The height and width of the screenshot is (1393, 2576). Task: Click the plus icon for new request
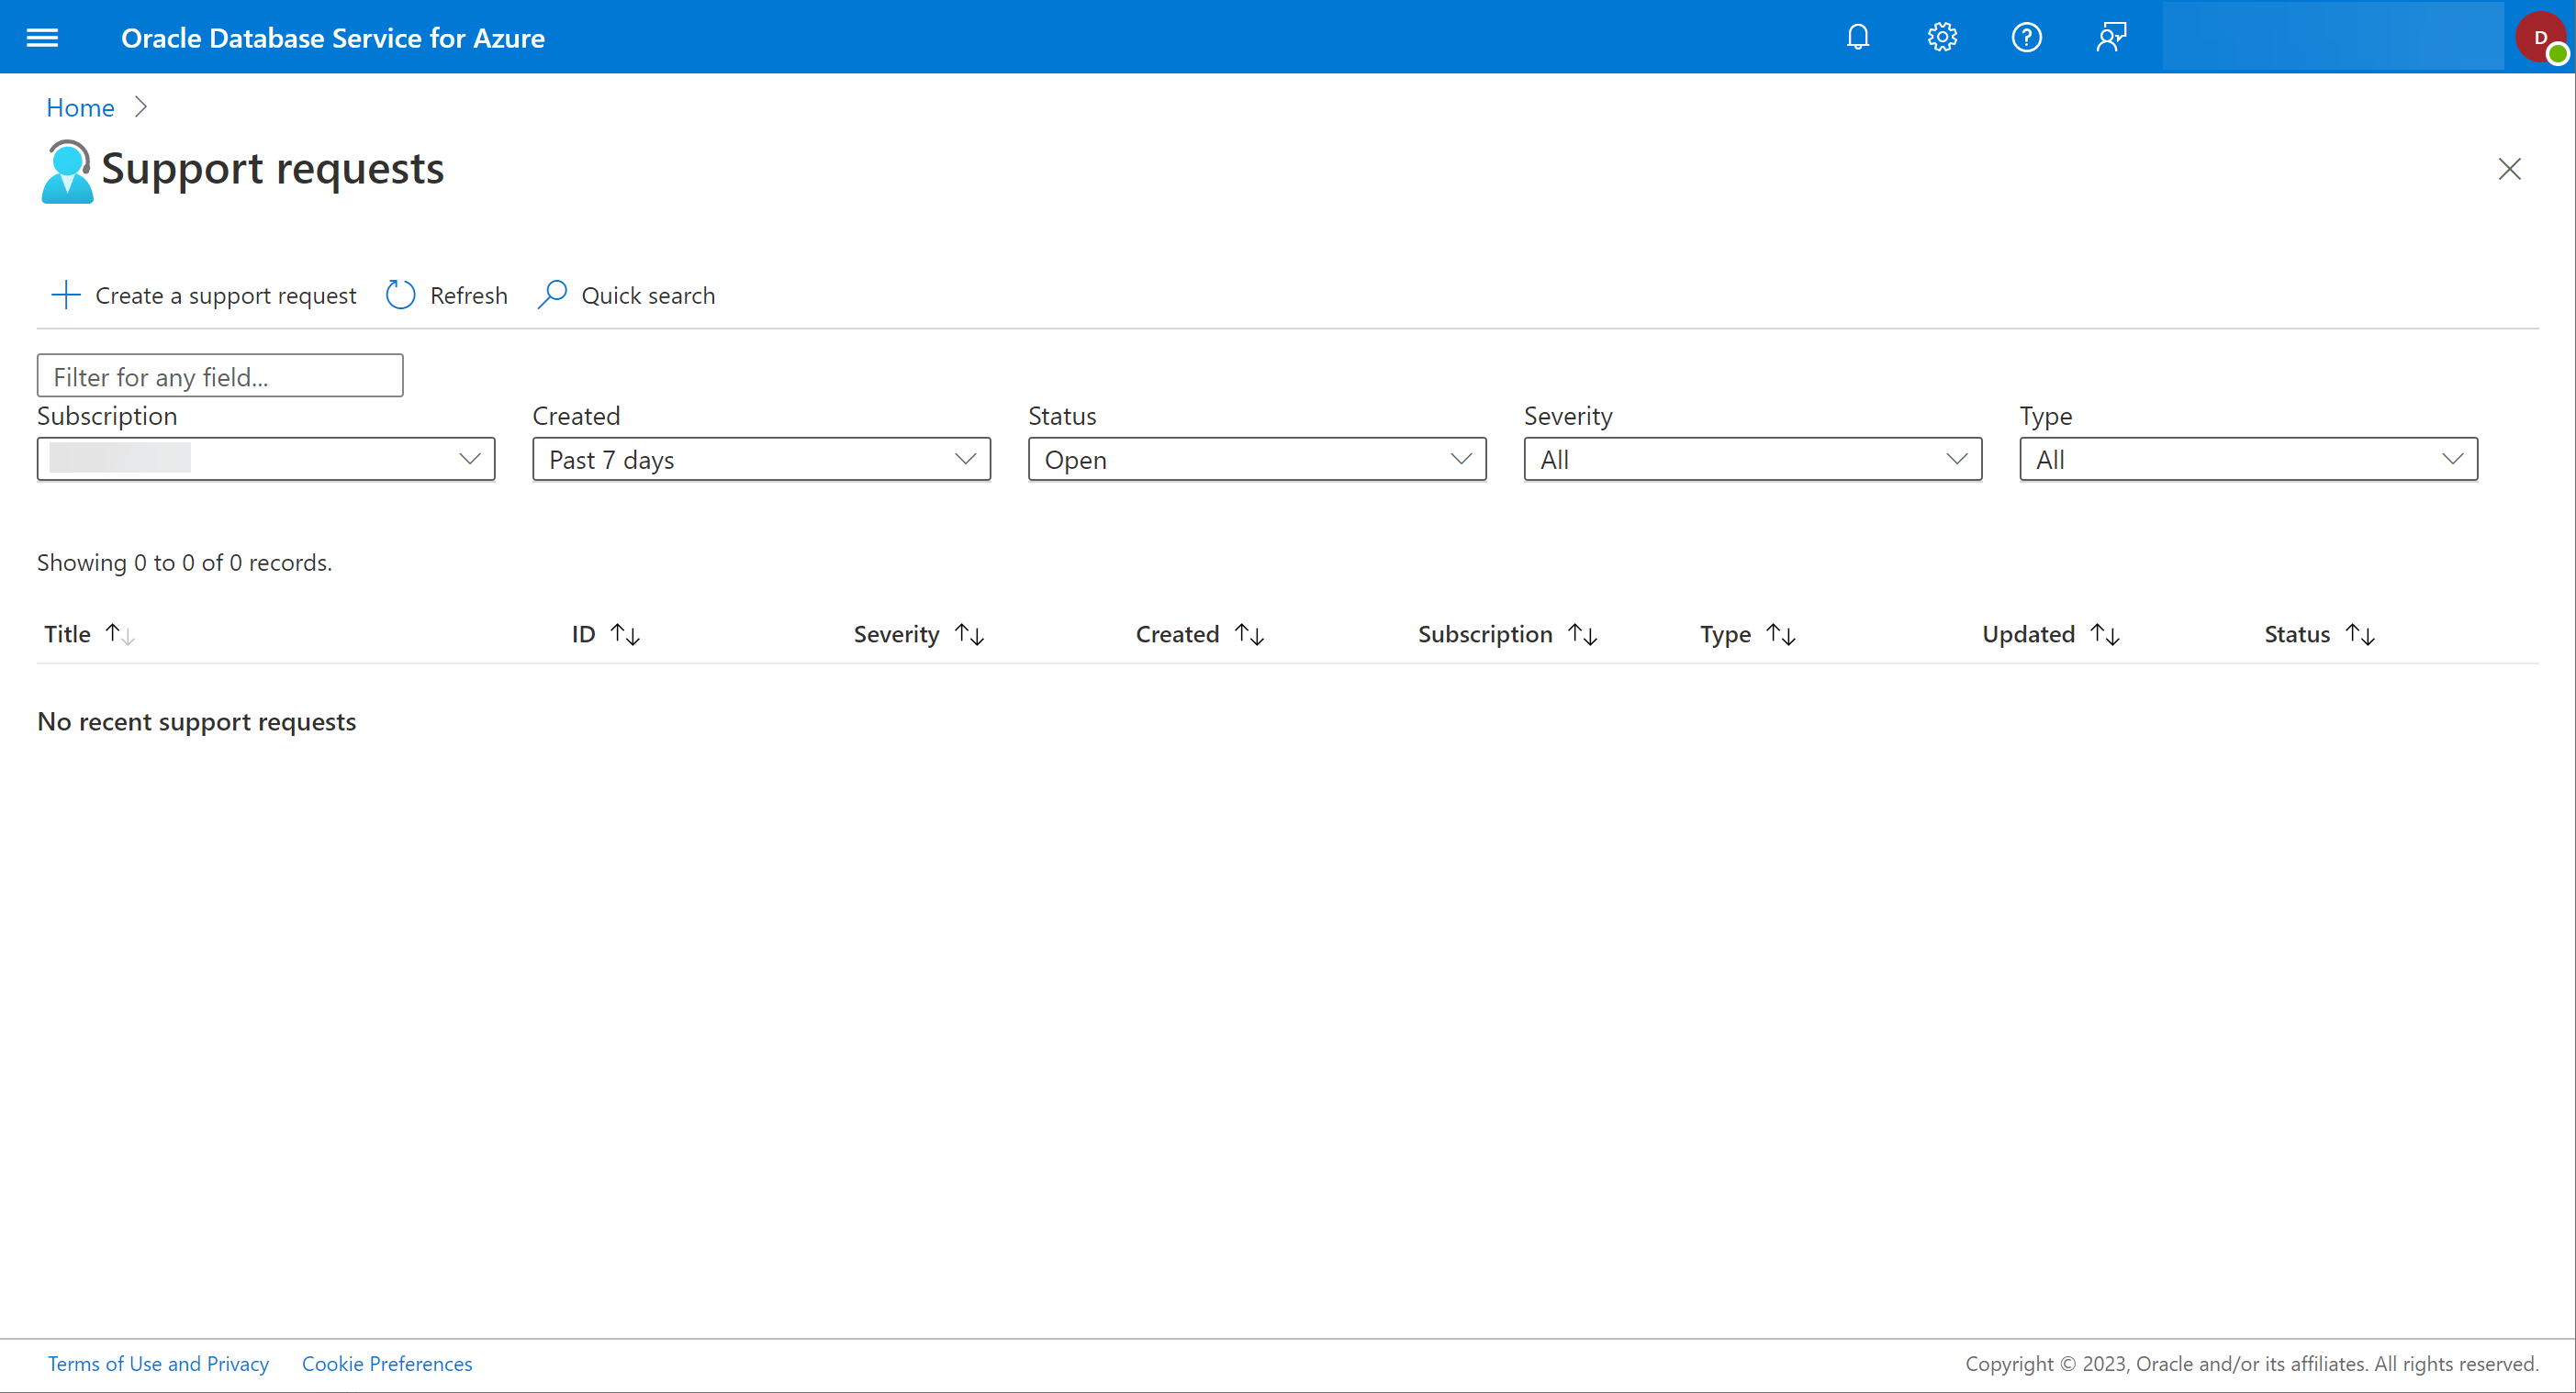click(65, 295)
